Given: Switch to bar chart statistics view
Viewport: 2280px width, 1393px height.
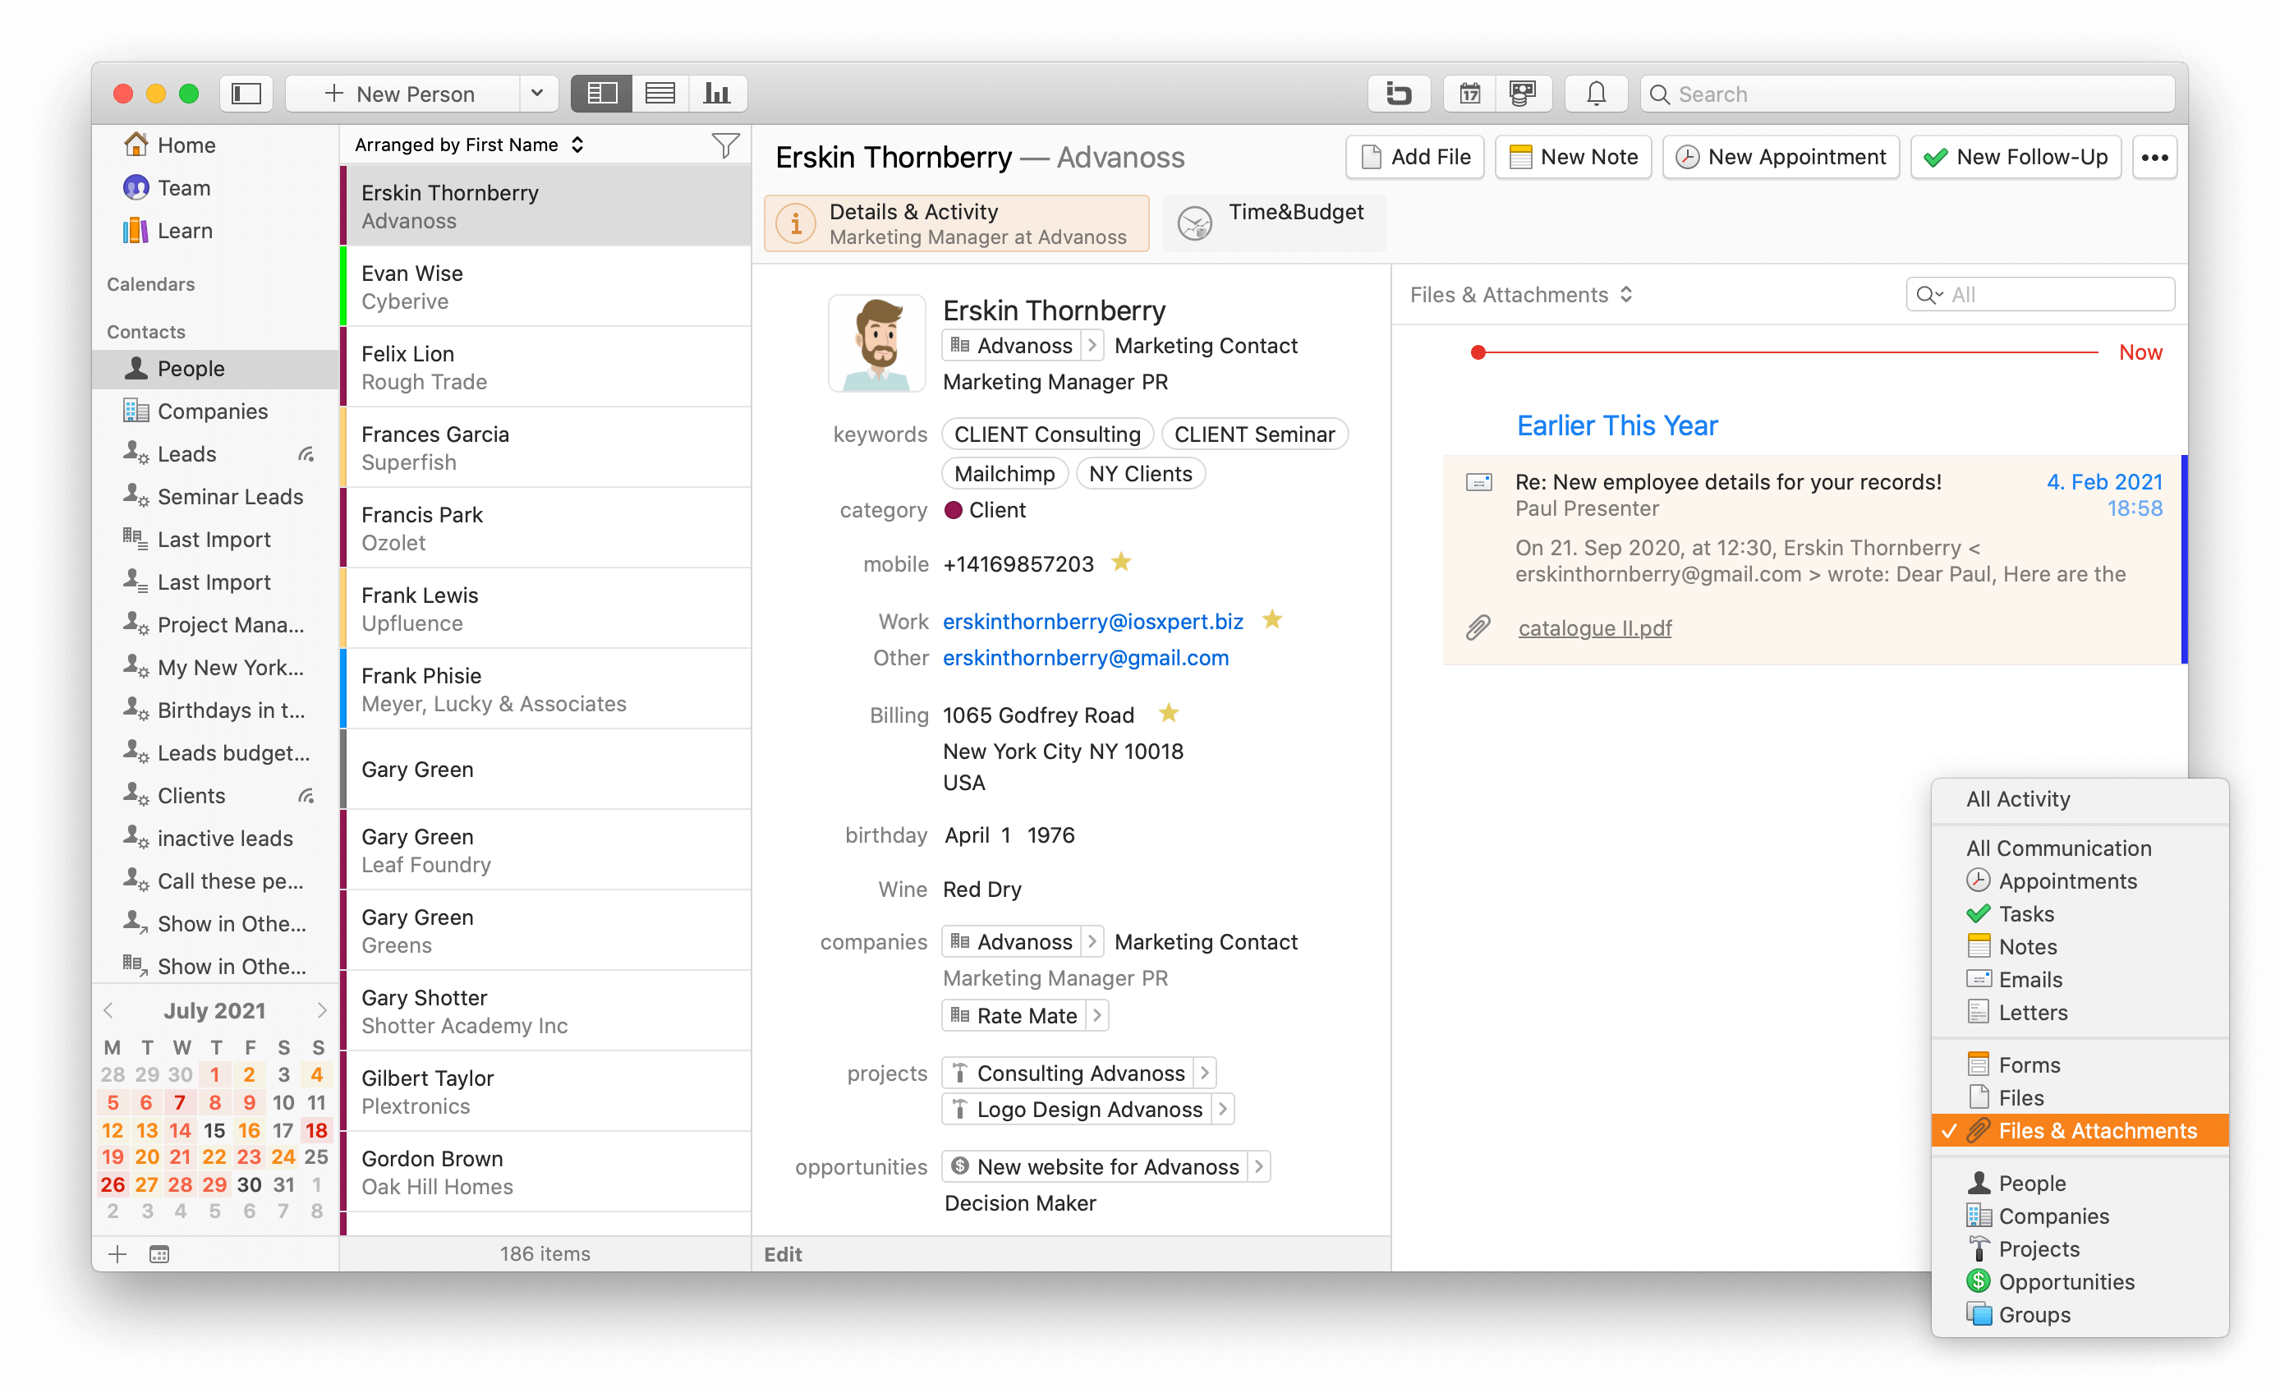Looking at the screenshot, I should (x=717, y=94).
